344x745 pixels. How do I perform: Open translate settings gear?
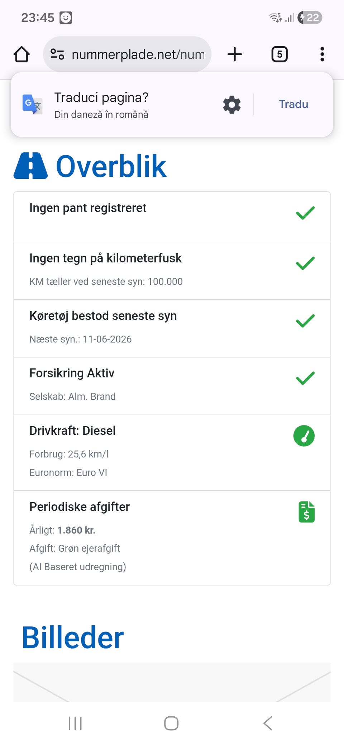coord(232,105)
